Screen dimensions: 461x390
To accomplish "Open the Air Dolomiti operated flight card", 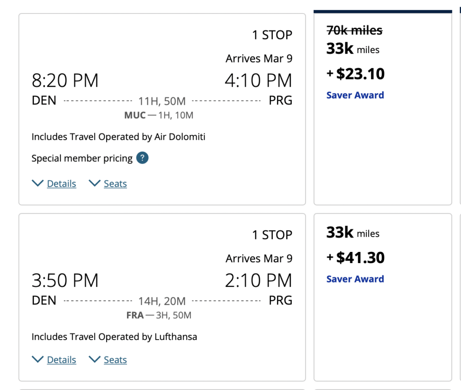I will [x=118, y=137].
